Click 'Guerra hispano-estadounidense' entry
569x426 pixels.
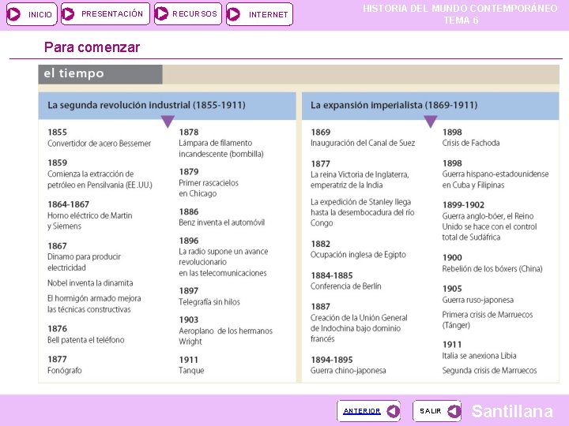[496, 179]
